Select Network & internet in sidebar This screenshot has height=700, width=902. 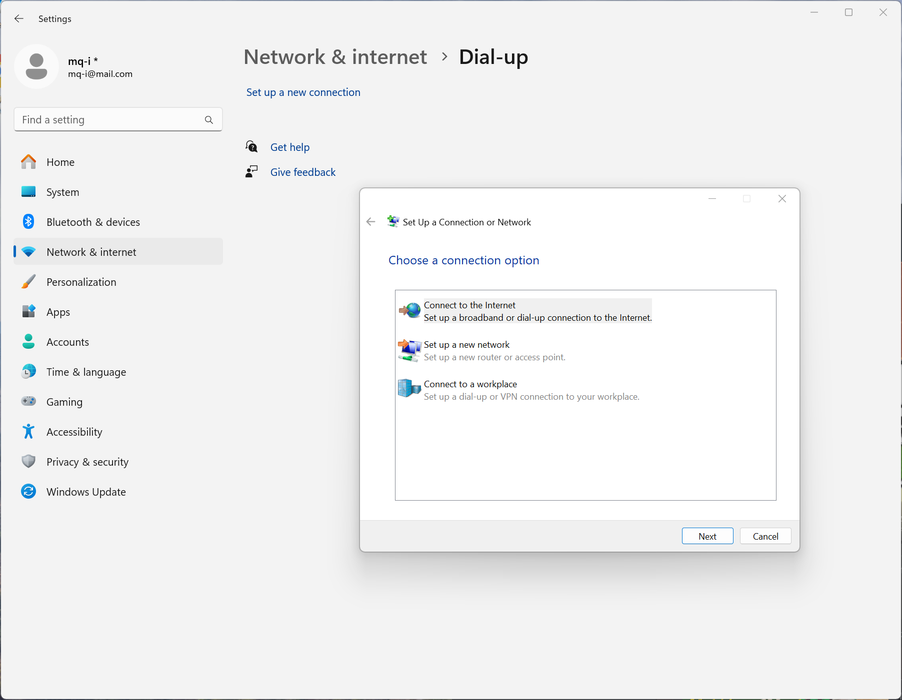[118, 252]
